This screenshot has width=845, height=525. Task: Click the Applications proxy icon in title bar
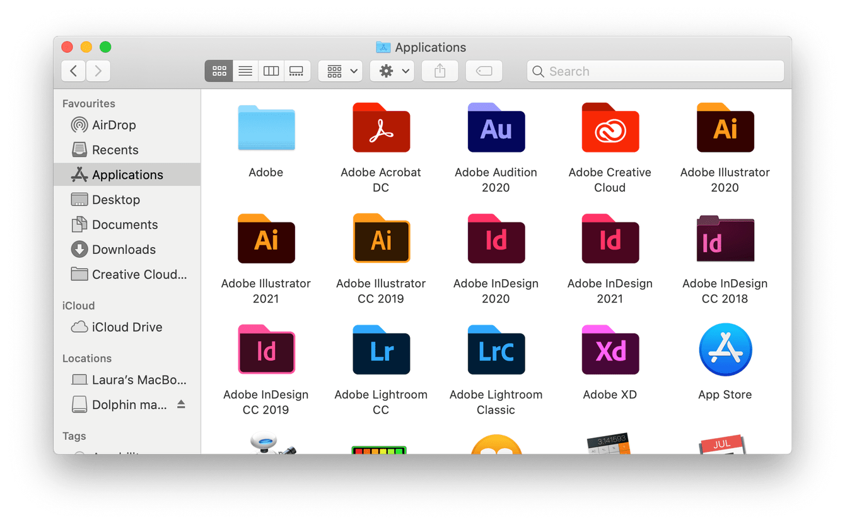pyautogui.click(x=383, y=47)
